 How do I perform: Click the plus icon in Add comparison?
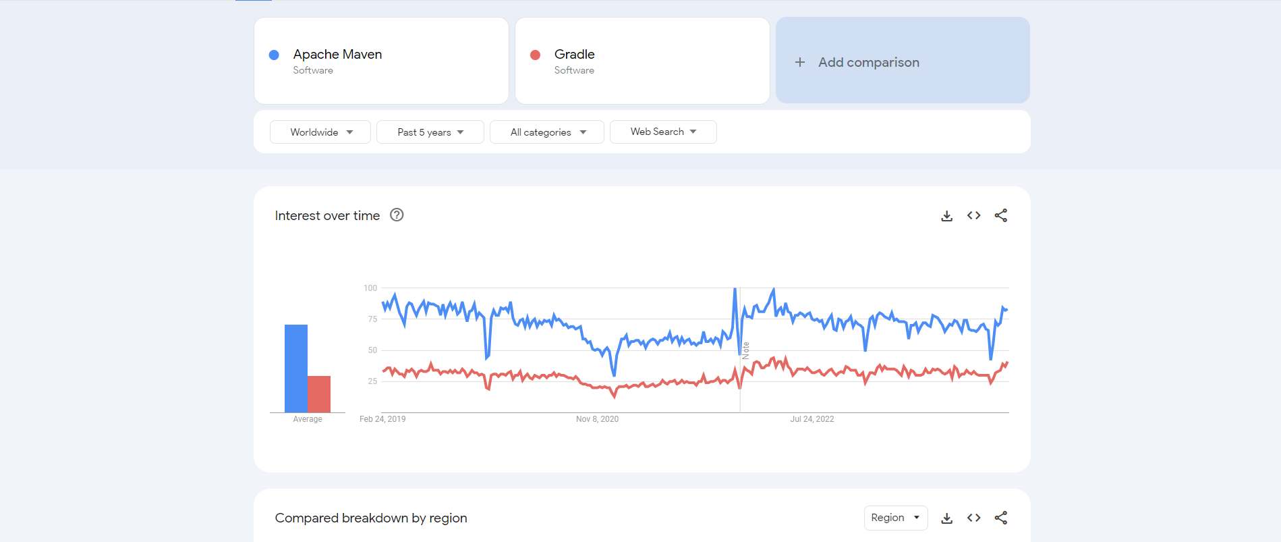800,62
